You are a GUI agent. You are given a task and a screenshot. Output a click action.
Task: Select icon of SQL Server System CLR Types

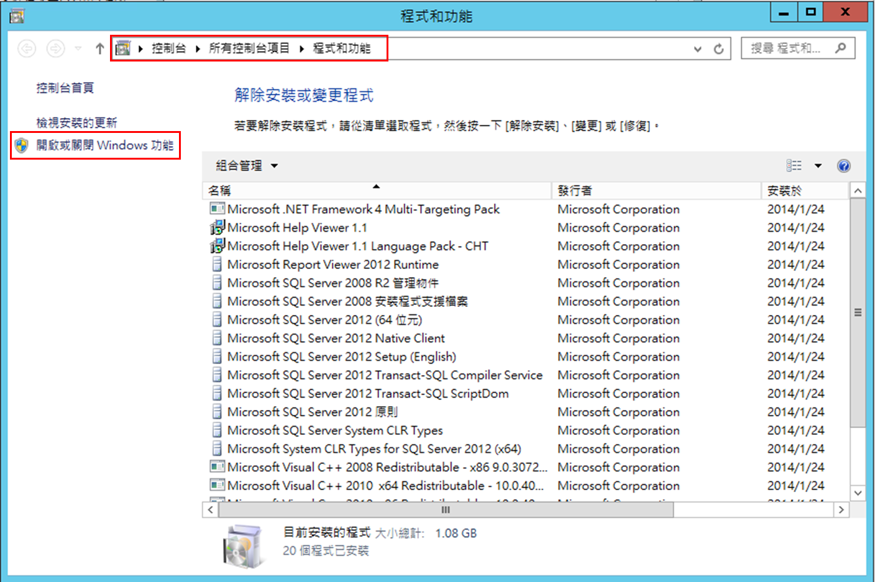217,430
